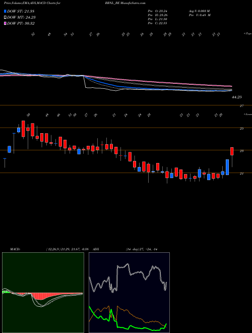The width and height of the screenshot is (252, 333).
Task: Select the 'DOW PT: 30.32' label
Action: tap(21, 23)
